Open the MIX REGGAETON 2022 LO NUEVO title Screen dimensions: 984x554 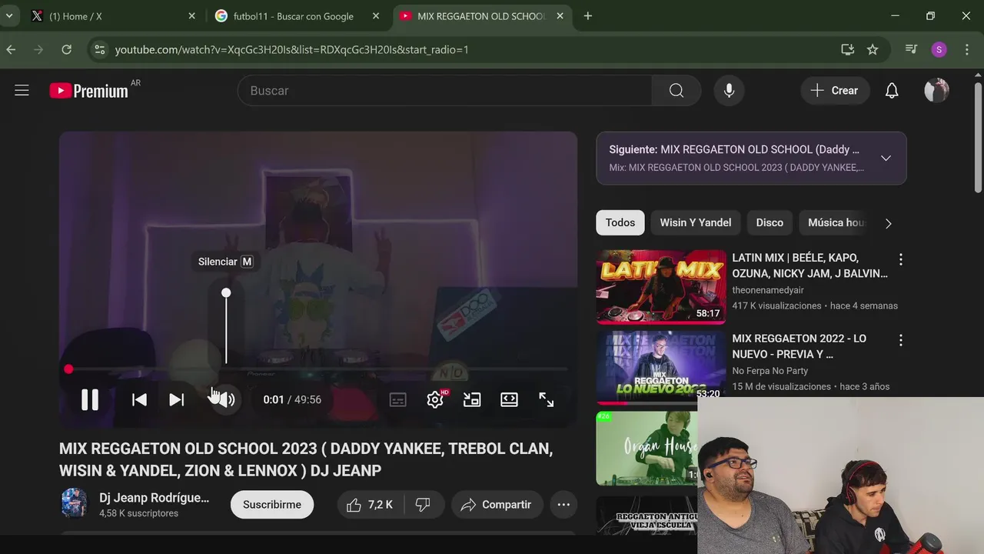click(799, 346)
